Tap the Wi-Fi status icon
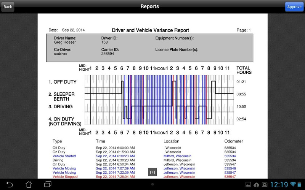 (293, 184)
